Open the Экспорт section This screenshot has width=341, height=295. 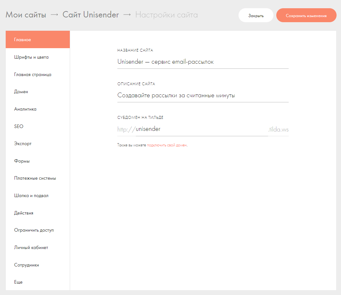(x=38, y=144)
